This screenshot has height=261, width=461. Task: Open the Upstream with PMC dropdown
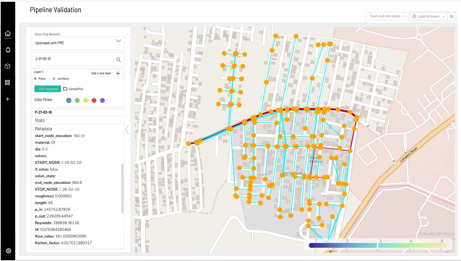pyautogui.click(x=77, y=43)
